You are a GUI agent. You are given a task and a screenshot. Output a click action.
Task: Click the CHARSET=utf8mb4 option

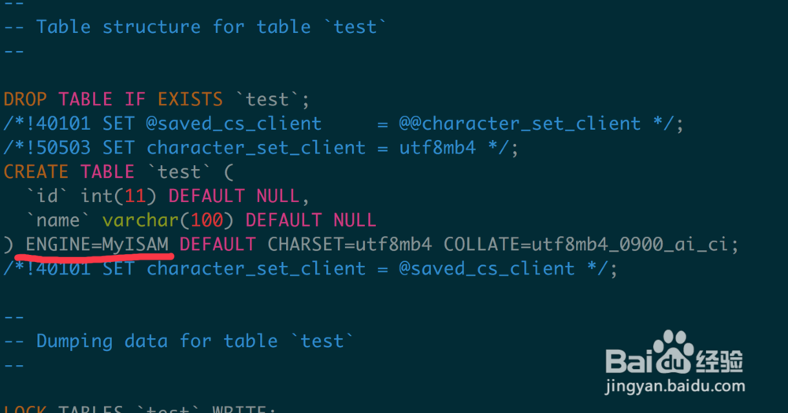pyautogui.click(x=350, y=245)
